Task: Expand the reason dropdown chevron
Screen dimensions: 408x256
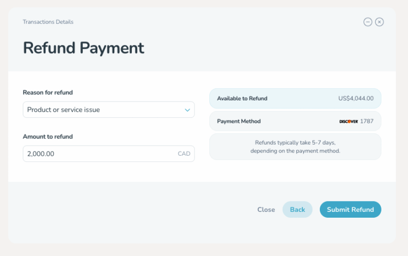Action: pyautogui.click(x=187, y=110)
